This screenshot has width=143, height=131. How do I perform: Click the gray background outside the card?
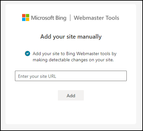point(3,65)
